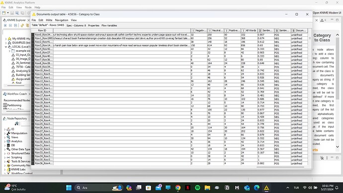343x193 pixels.
Task: Switch to the Flow Variables tab
Action: [109, 25]
